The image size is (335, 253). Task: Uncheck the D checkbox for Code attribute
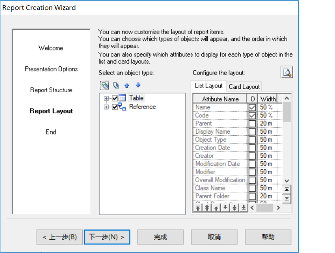(x=252, y=115)
